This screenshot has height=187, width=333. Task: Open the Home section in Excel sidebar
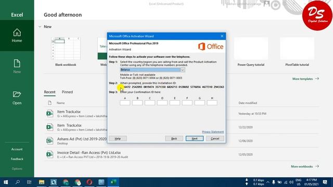point(17,36)
